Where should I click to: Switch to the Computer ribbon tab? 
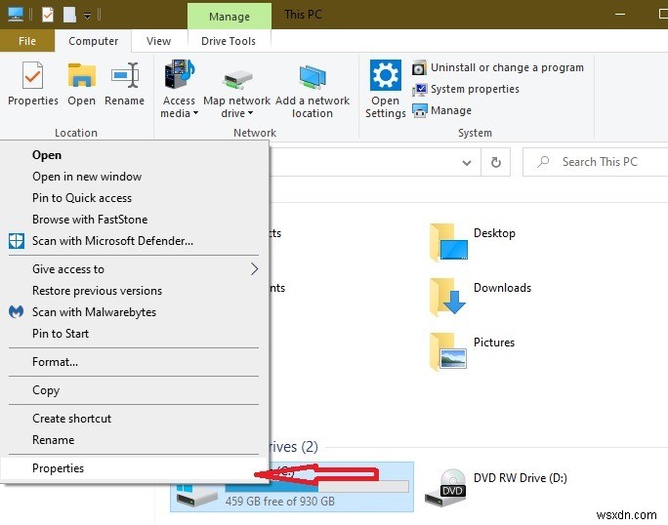coord(94,41)
